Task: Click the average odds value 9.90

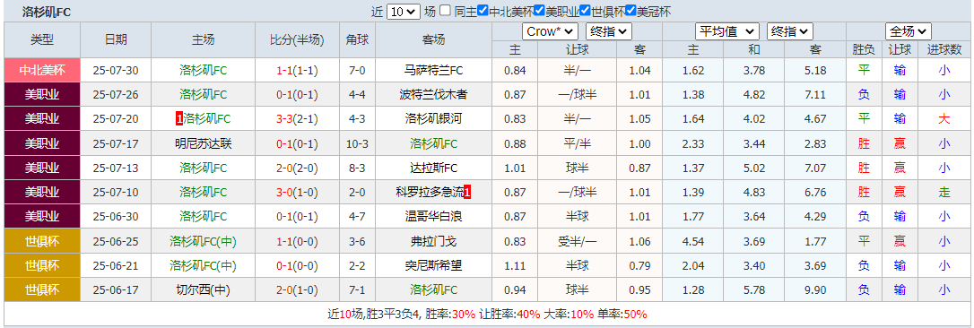Action: coord(815,289)
